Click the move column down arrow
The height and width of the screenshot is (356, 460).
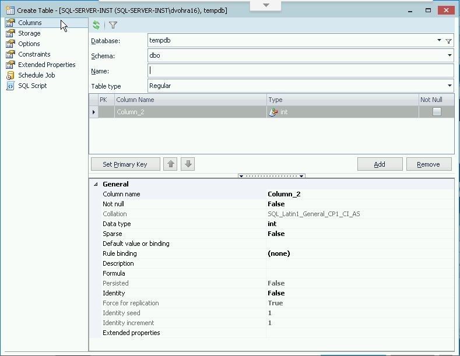coord(188,164)
